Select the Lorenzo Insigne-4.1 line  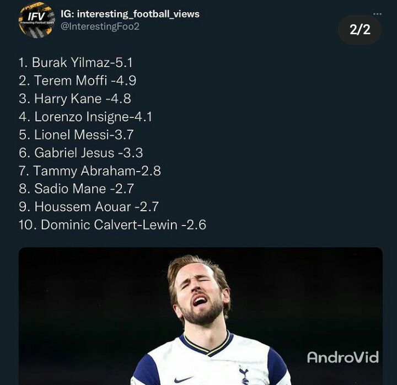(x=85, y=117)
